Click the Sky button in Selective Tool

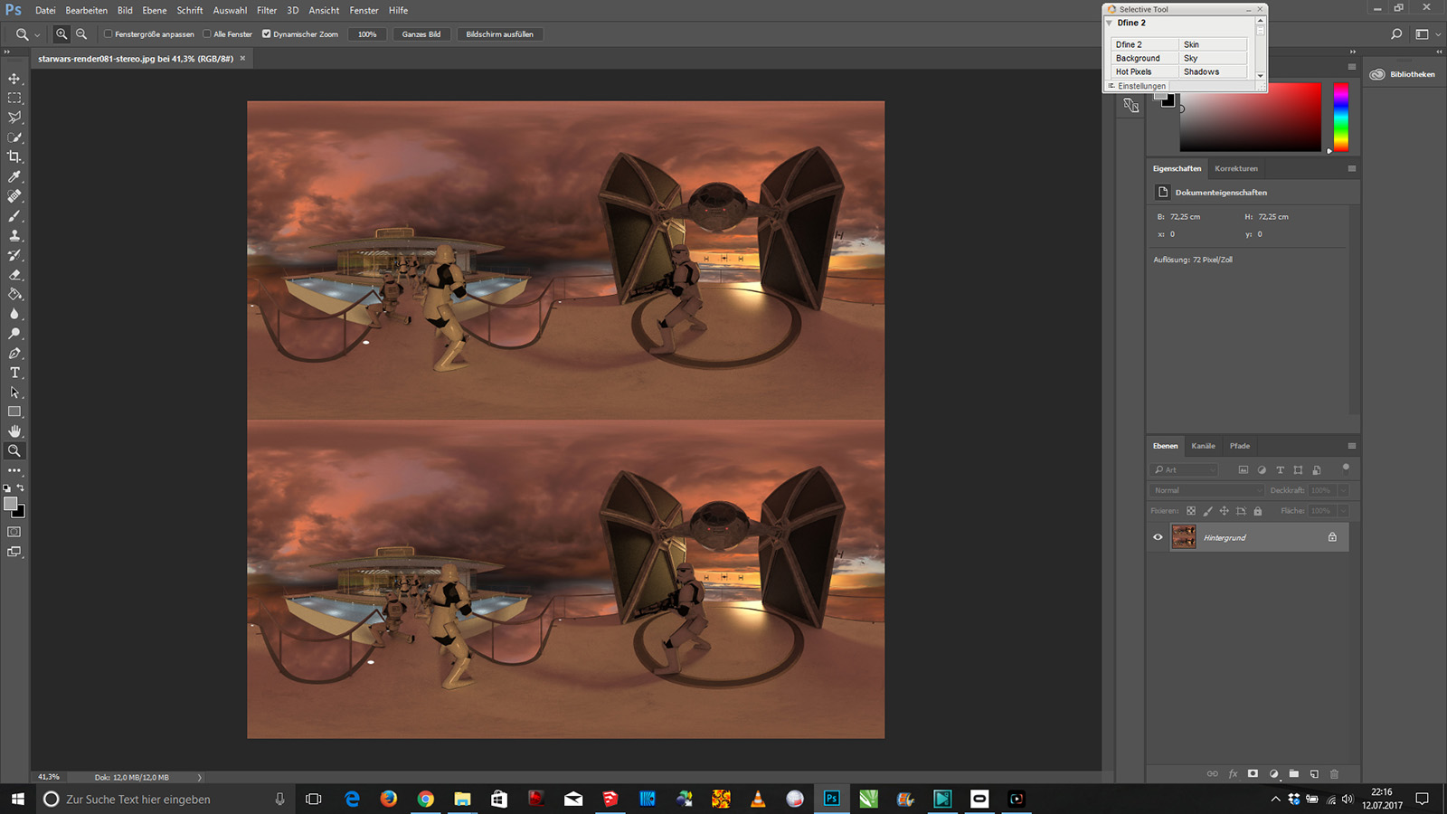pos(1213,58)
